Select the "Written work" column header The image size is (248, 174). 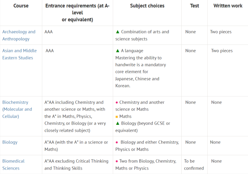[228, 6]
